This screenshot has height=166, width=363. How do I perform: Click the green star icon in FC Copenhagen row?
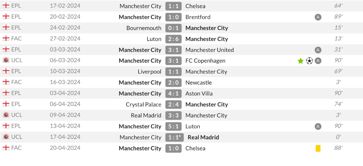(x=300, y=61)
